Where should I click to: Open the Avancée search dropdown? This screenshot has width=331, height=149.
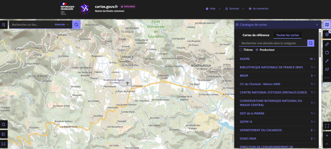pos(62,25)
